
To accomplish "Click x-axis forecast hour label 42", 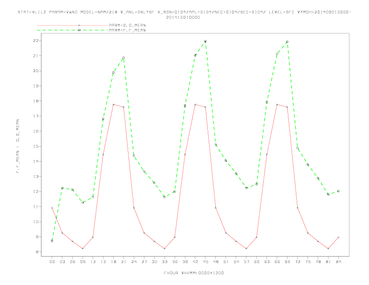I will point(195,262).
